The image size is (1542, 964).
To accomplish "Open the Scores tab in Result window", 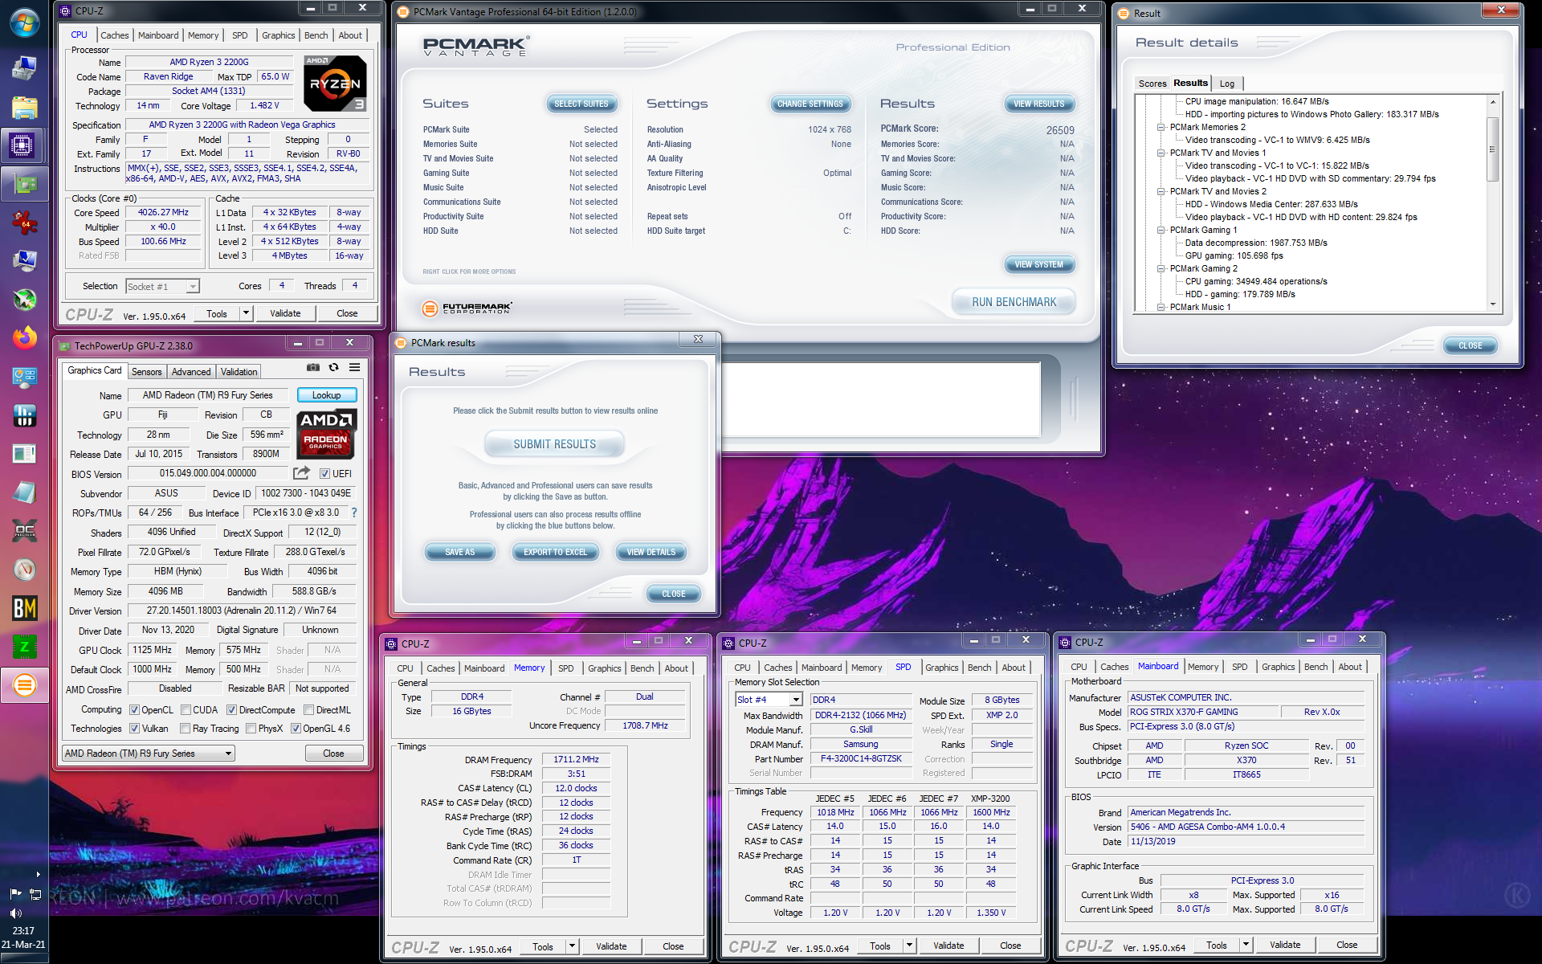I will click(x=1152, y=84).
